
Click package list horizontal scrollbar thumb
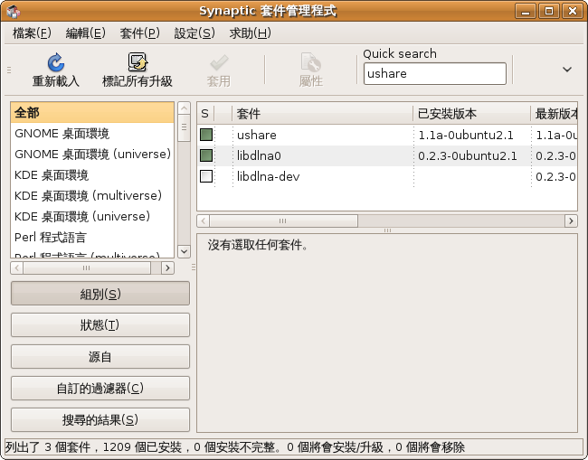(x=283, y=221)
